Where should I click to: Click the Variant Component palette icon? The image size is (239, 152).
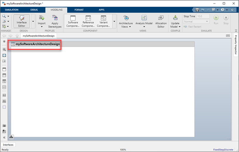coord(4,81)
